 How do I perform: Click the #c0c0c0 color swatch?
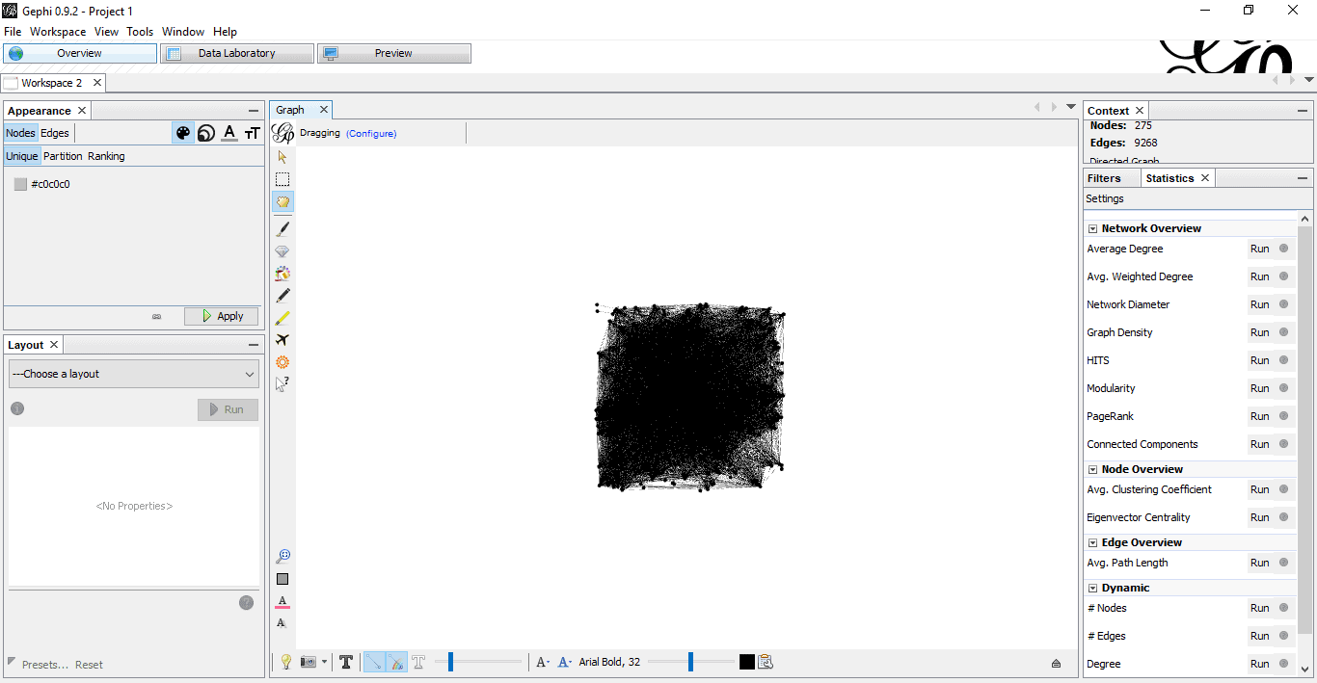coord(20,184)
